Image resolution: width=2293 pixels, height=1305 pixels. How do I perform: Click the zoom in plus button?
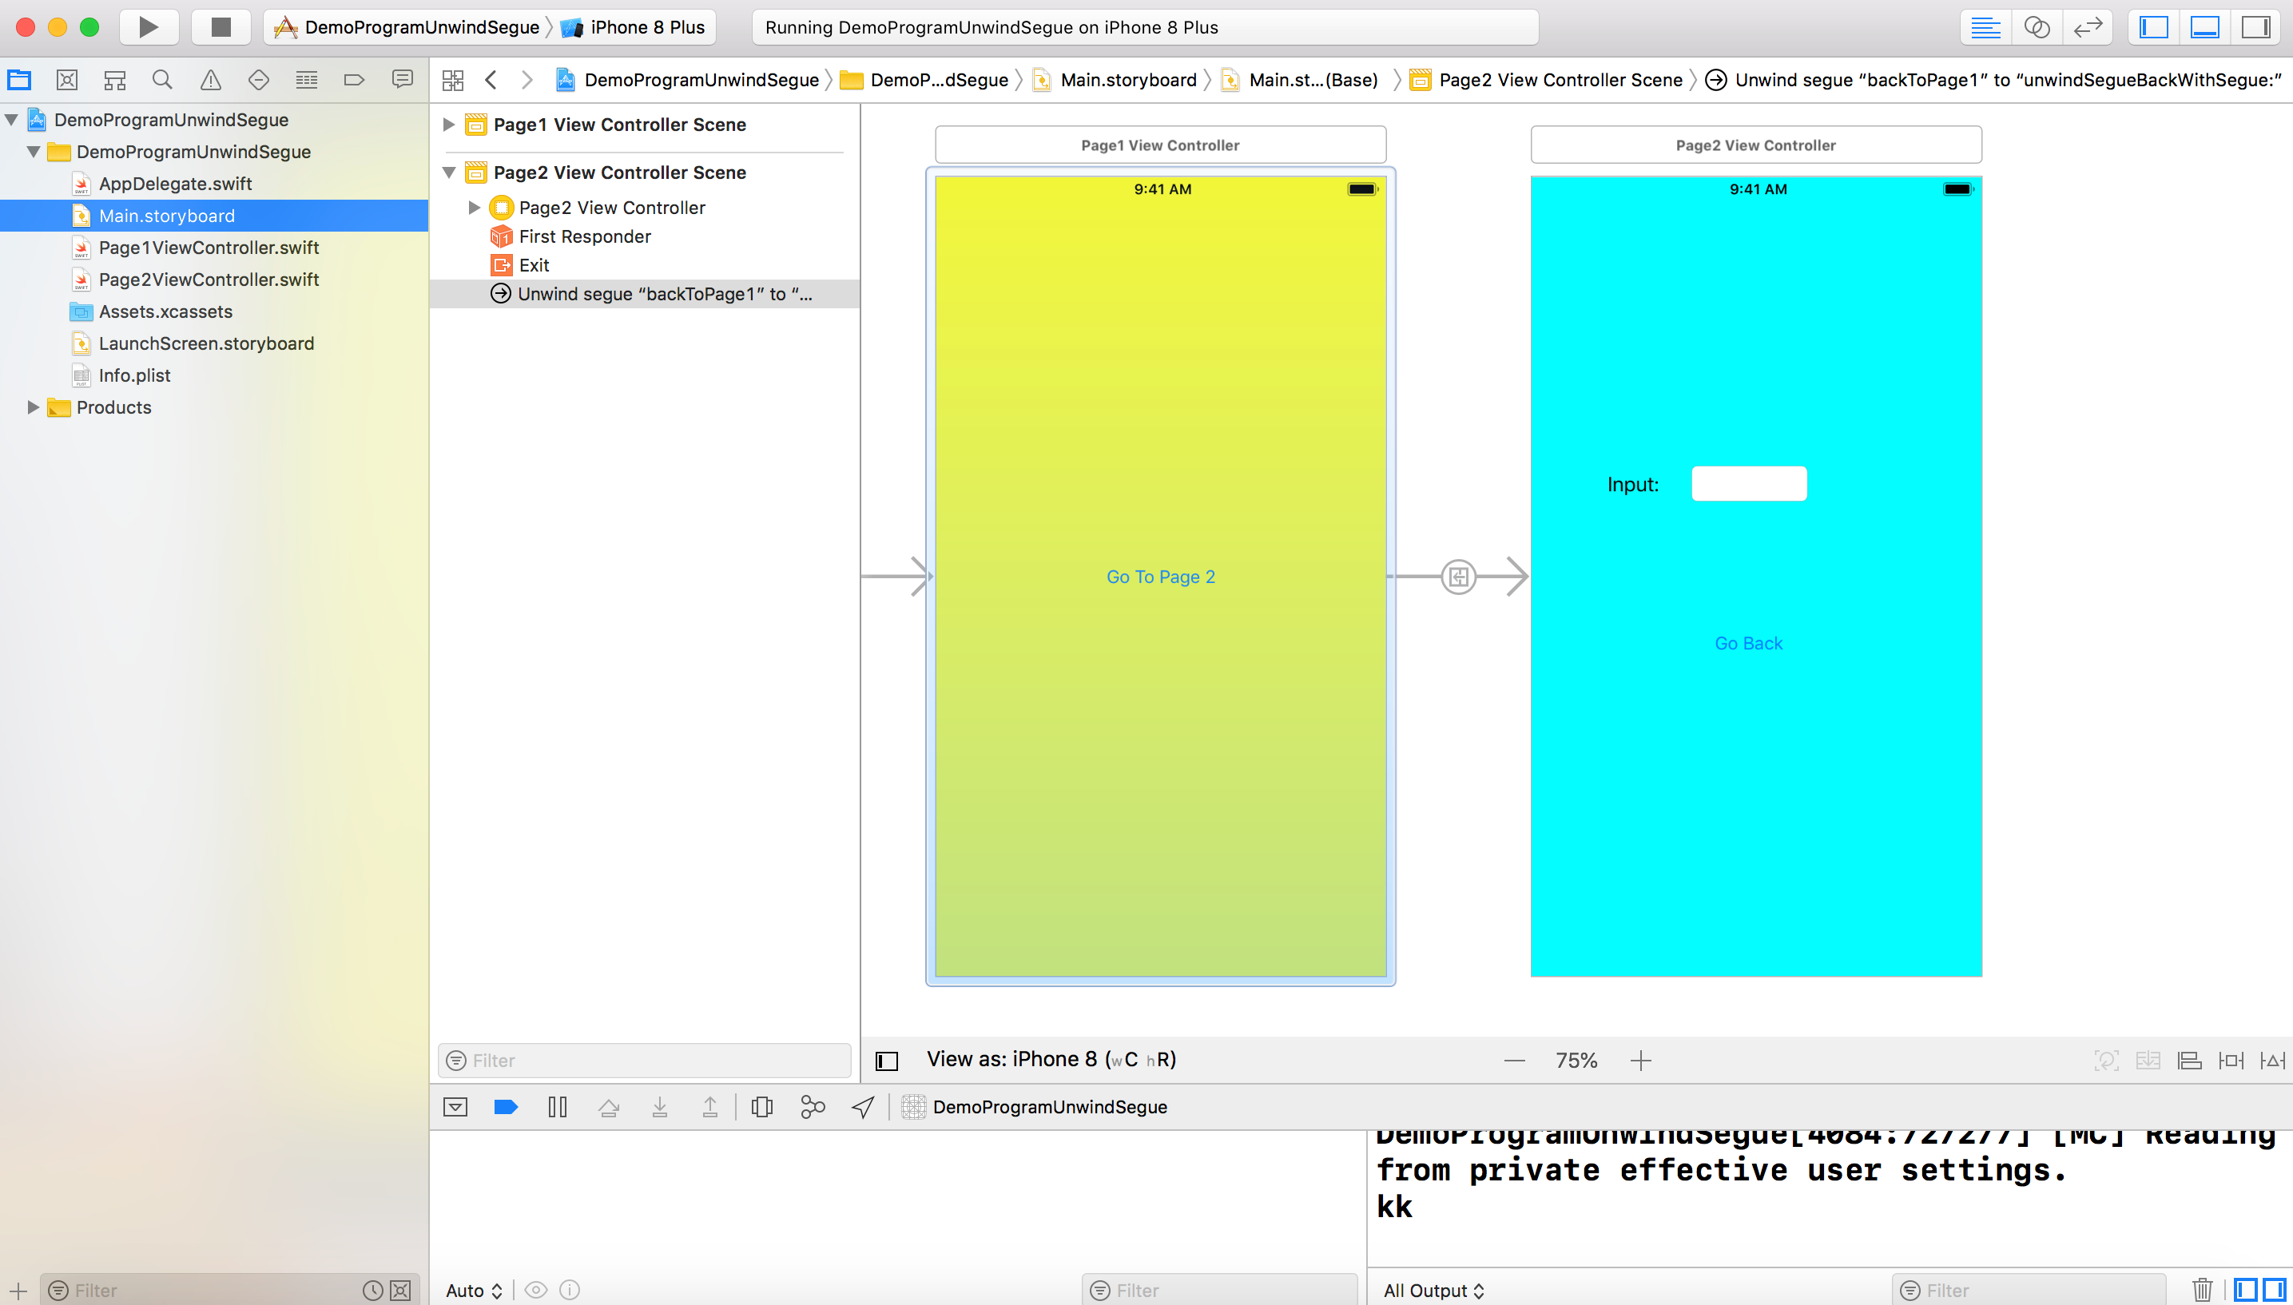tap(1640, 1061)
